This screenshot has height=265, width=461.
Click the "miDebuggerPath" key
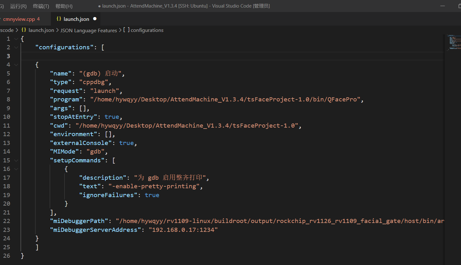(79, 220)
